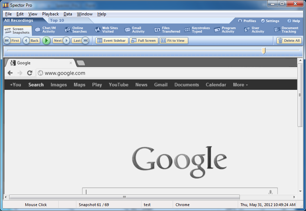Viewport: 306px width, 211px height.
Task: Enable Fit to View
Action: pos(173,41)
